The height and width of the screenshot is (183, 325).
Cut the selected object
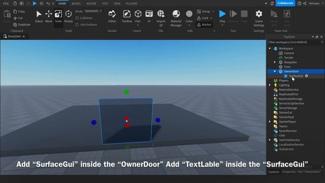[x=18, y=18]
